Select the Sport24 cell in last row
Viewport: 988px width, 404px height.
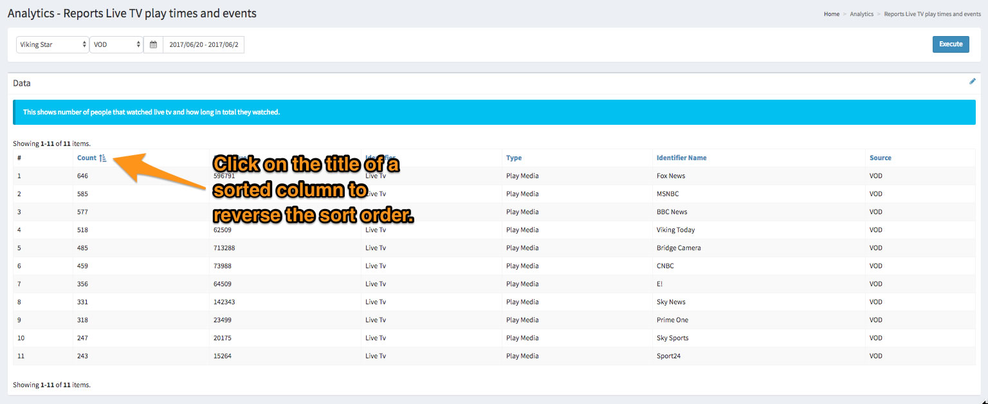tap(668, 356)
